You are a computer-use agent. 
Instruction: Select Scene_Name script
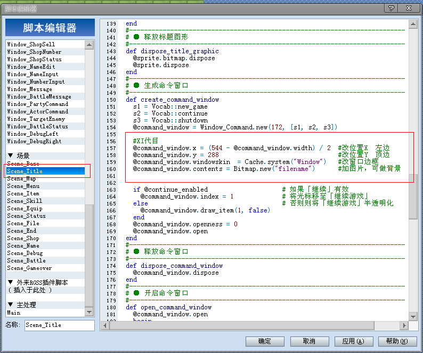point(45,245)
